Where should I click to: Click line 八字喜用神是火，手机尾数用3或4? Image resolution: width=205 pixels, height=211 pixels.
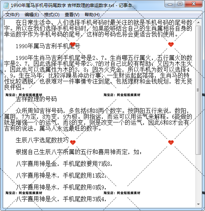point(61,199)
